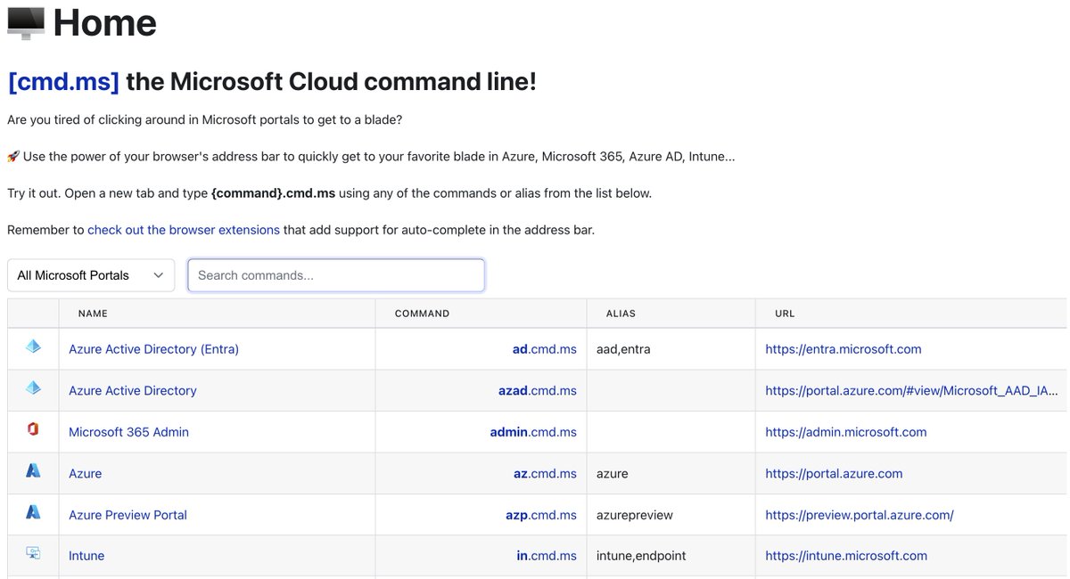Click the azad.cmd.ms command link
1070x579 pixels.
538,390
